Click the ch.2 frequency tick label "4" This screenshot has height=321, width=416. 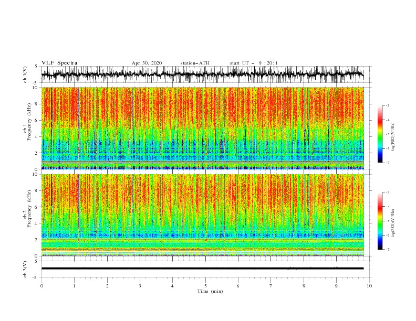point(36,223)
